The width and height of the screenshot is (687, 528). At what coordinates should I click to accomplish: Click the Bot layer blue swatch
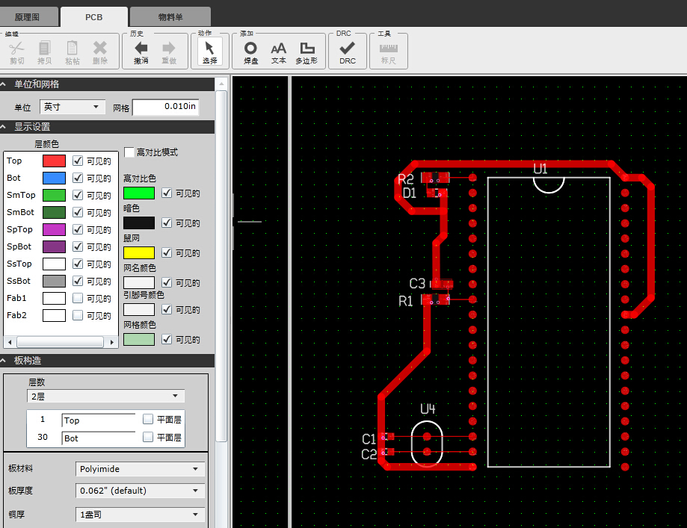click(54, 178)
